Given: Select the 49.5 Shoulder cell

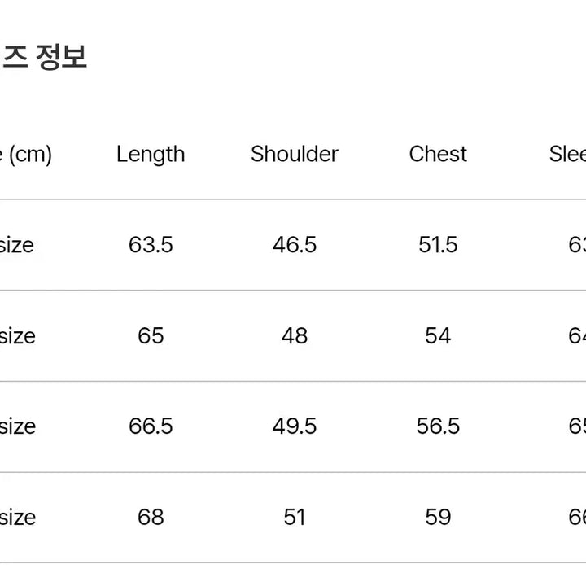Looking at the screenshot, I should [294, 426].
